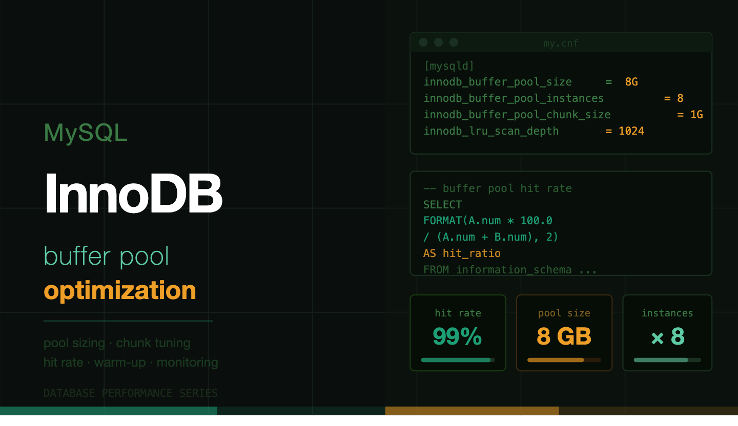The width and height of the screenshot is (738, 426).
Task: Click the MySQL heading text
Action: coord(86,134)
